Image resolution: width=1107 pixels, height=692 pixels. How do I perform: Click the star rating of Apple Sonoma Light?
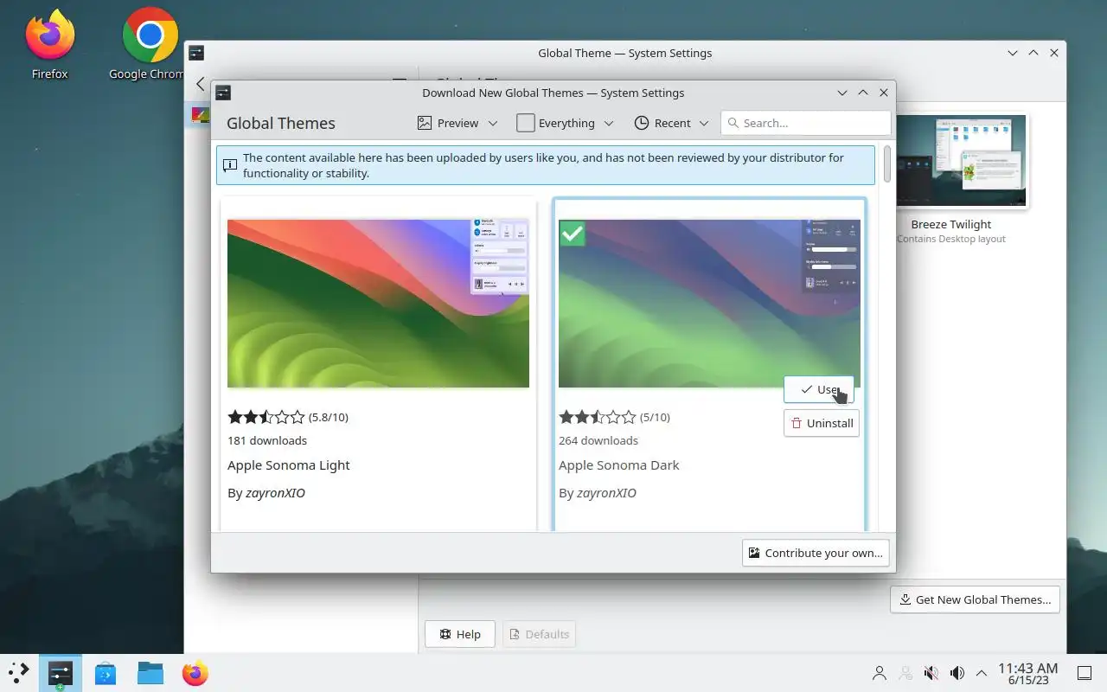pos(266,417)
